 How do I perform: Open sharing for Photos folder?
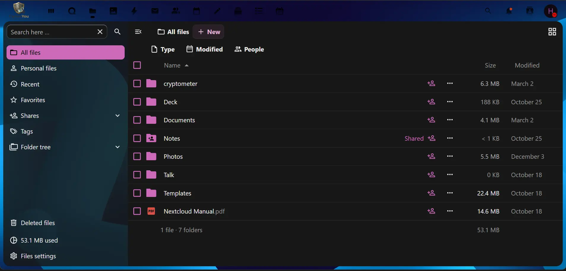(431, 156)
